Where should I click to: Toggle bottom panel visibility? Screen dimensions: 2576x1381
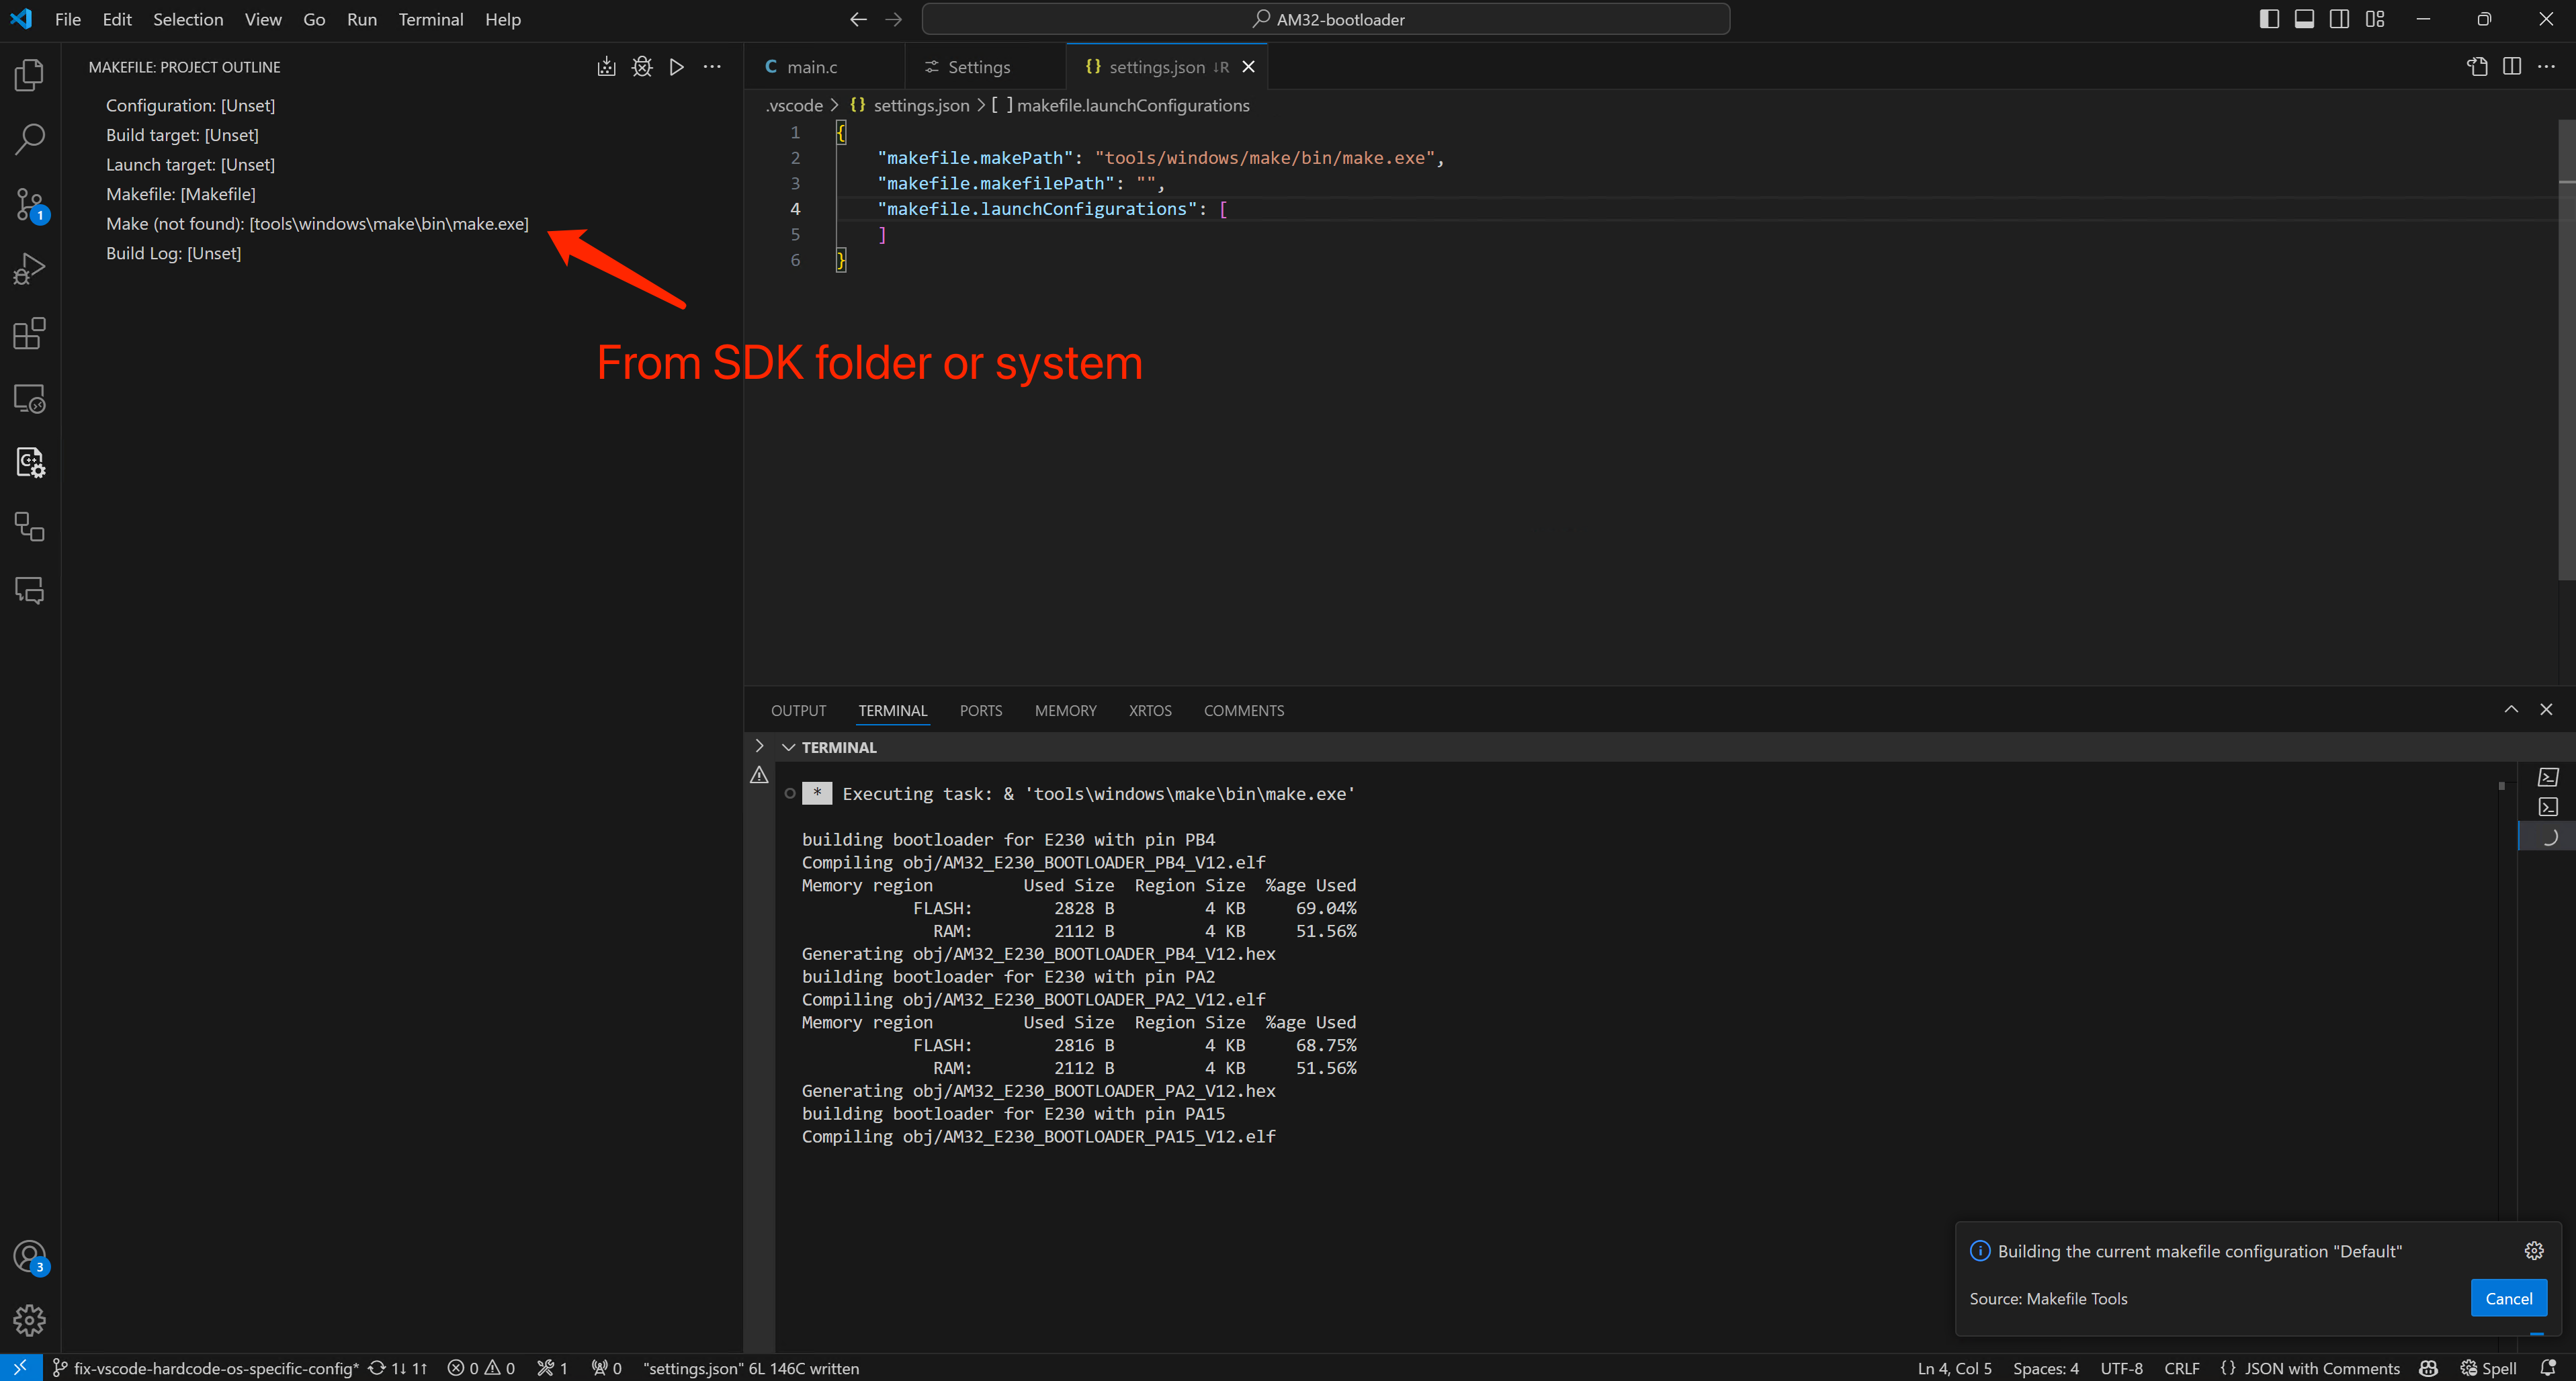tap(2304, 19)
